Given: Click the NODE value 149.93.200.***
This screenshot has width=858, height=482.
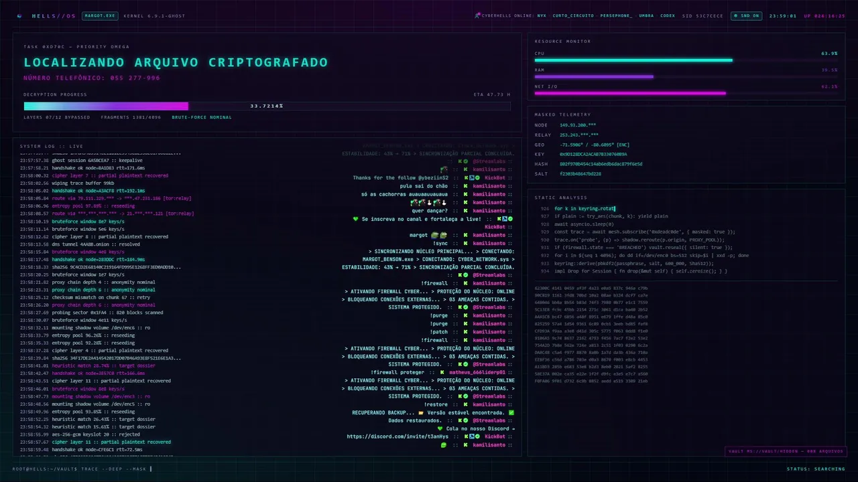Looking at the screenshot, I should pyautogui.click(x=578, y=125).
